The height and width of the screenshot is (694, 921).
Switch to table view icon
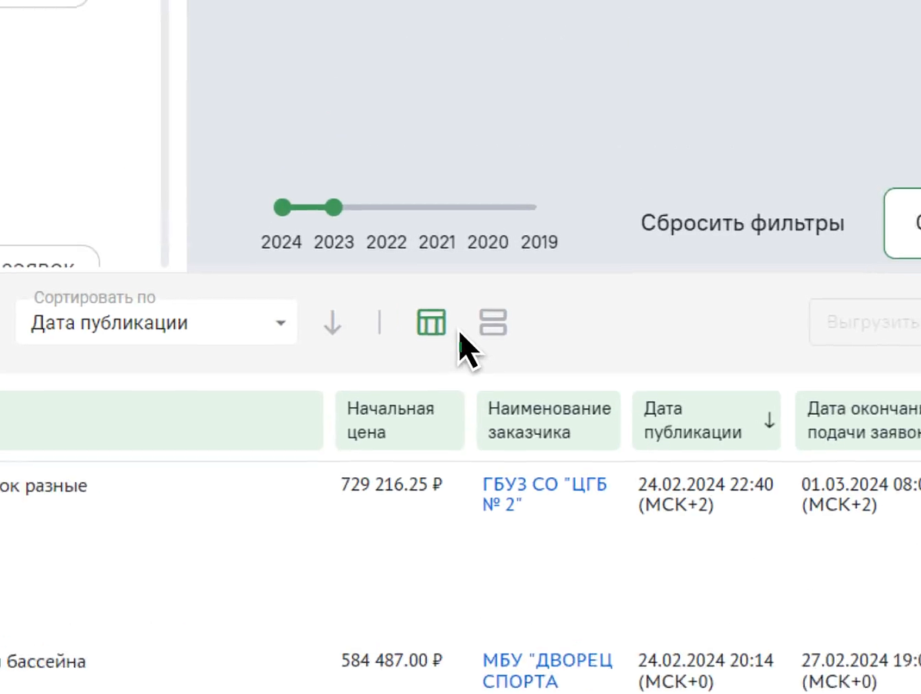click(x=431, y=322)
